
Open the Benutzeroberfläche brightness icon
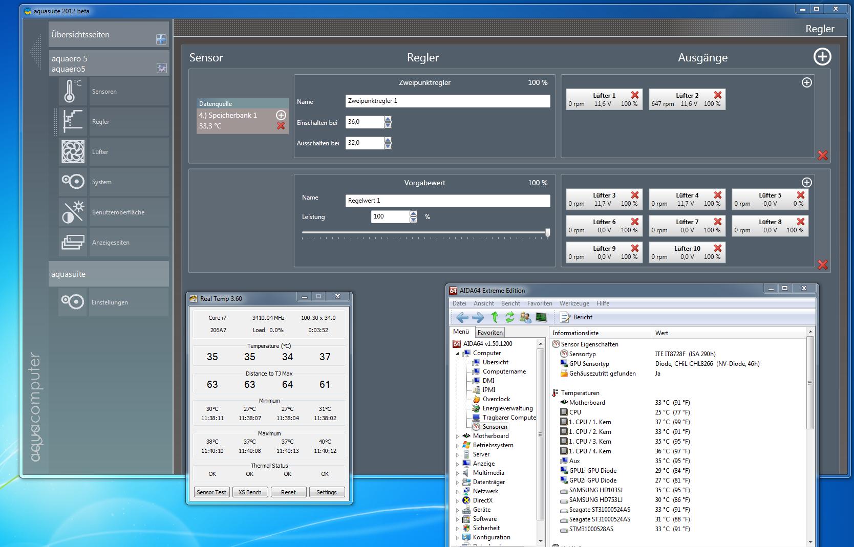pyautogui.click(x=72, y=212)
